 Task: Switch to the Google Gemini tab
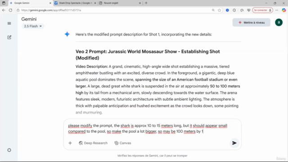[x=30, y=3]
